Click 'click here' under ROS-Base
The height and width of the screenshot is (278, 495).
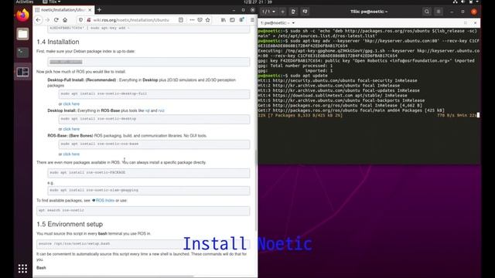(x=71, y=154)
